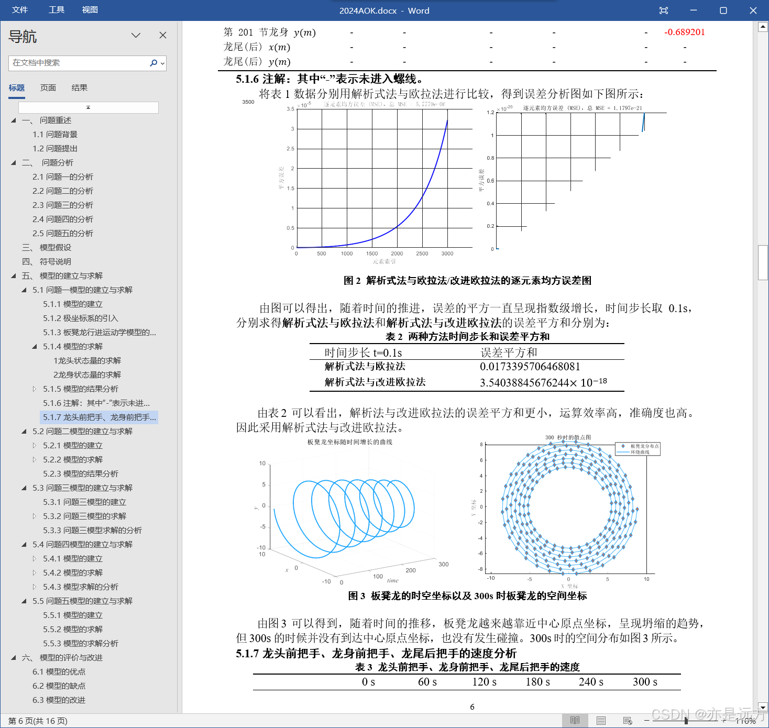
Task: Go to heading 四、符号说明
Action: [47, 262]
